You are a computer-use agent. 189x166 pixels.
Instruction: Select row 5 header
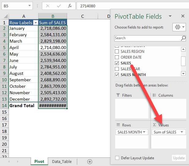point(4,48)
